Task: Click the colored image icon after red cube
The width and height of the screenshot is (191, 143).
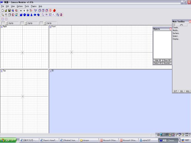Action: (16, 15)
